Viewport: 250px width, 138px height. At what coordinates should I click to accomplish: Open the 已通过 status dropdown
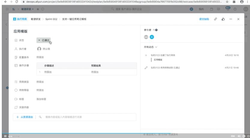44,40
